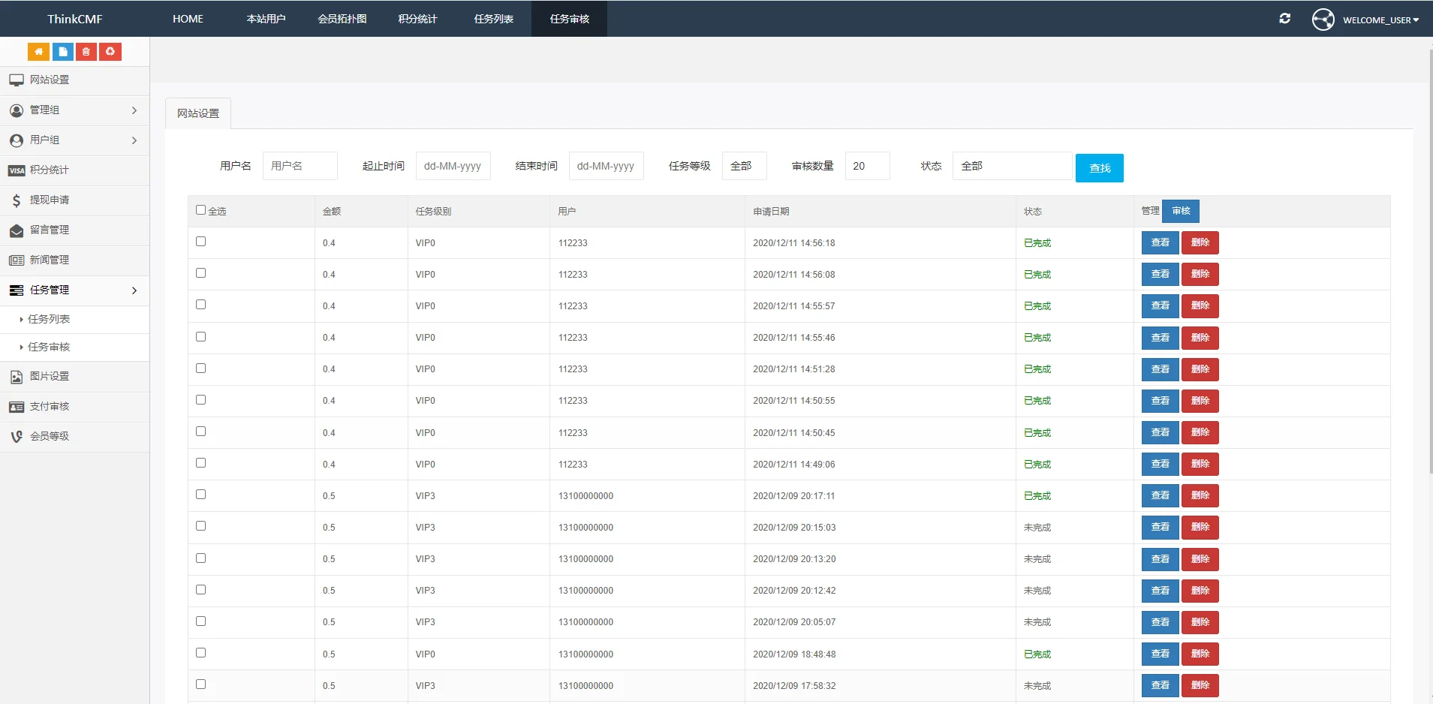The height and width of the screenshot is (704, 1433).
Task: Switch to 任务列表 in the top navigation
Action: [x=493, y=19]
